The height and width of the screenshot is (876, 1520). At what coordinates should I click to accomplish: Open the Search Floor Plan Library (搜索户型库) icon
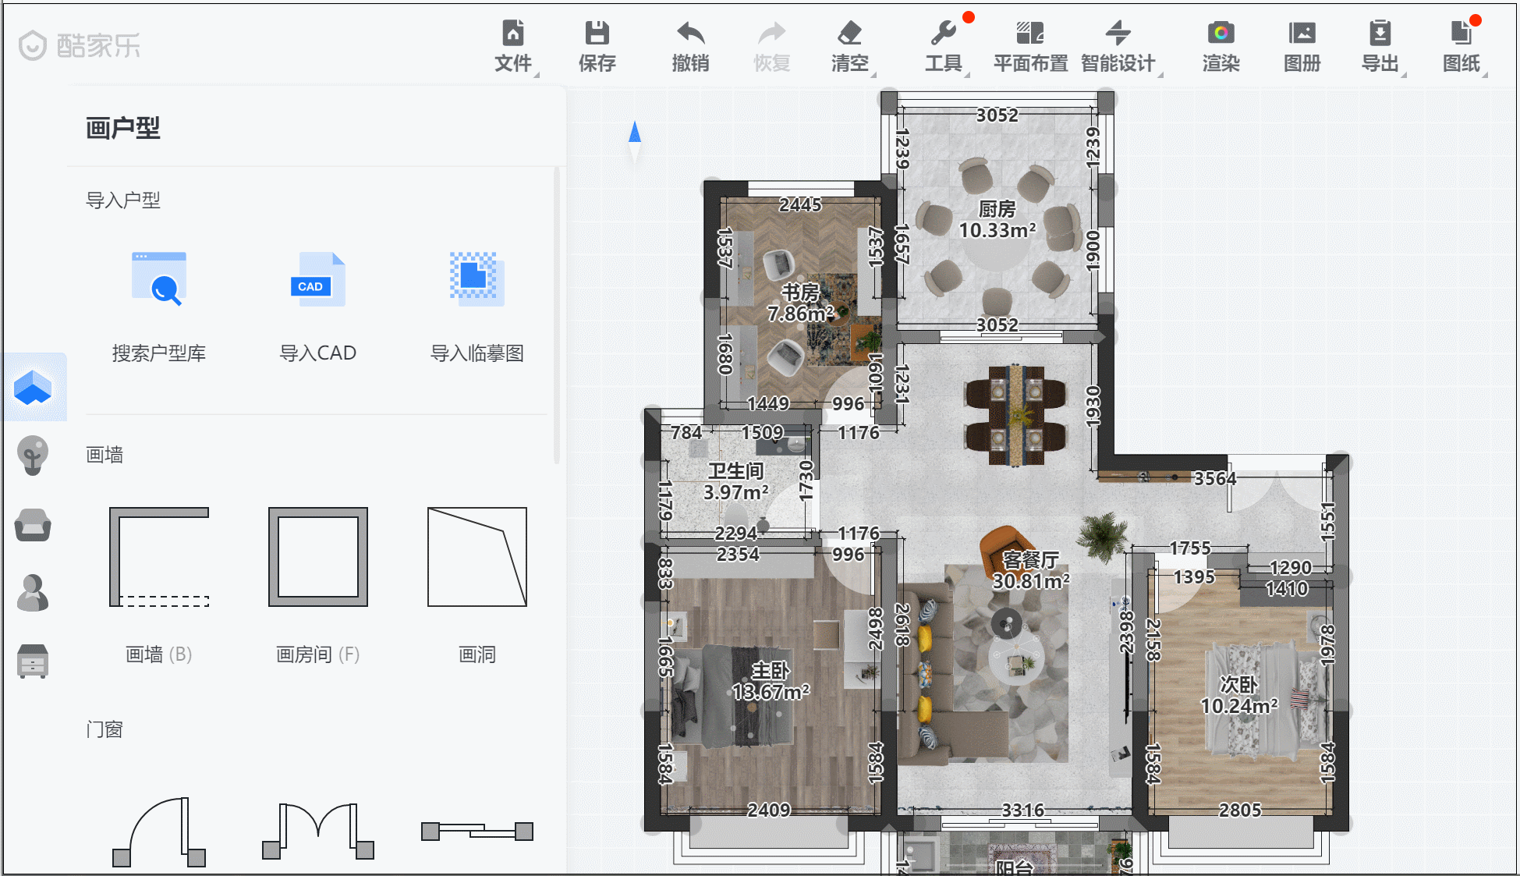click(159, 279)
